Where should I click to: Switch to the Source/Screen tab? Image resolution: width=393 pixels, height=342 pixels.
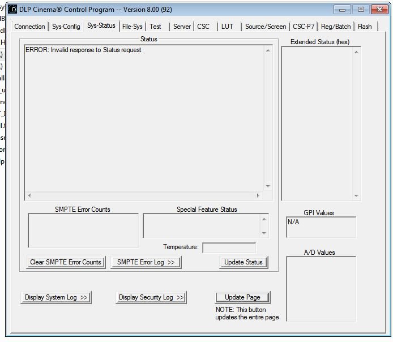pos(266,27)
